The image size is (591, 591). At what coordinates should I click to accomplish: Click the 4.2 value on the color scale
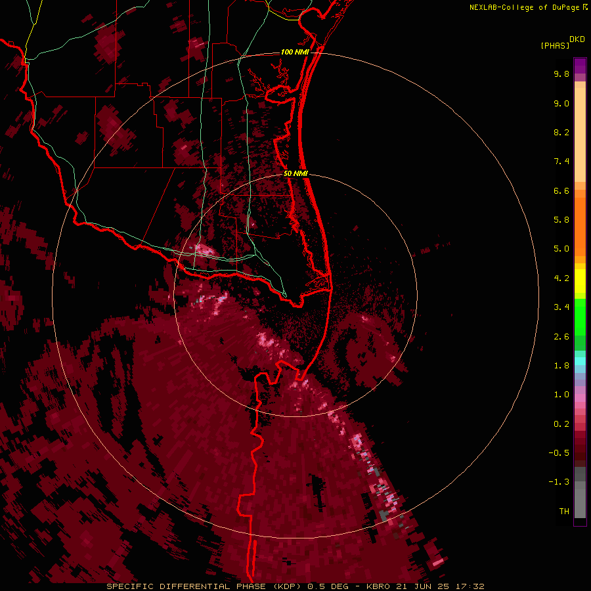click(x=561, y=278)
